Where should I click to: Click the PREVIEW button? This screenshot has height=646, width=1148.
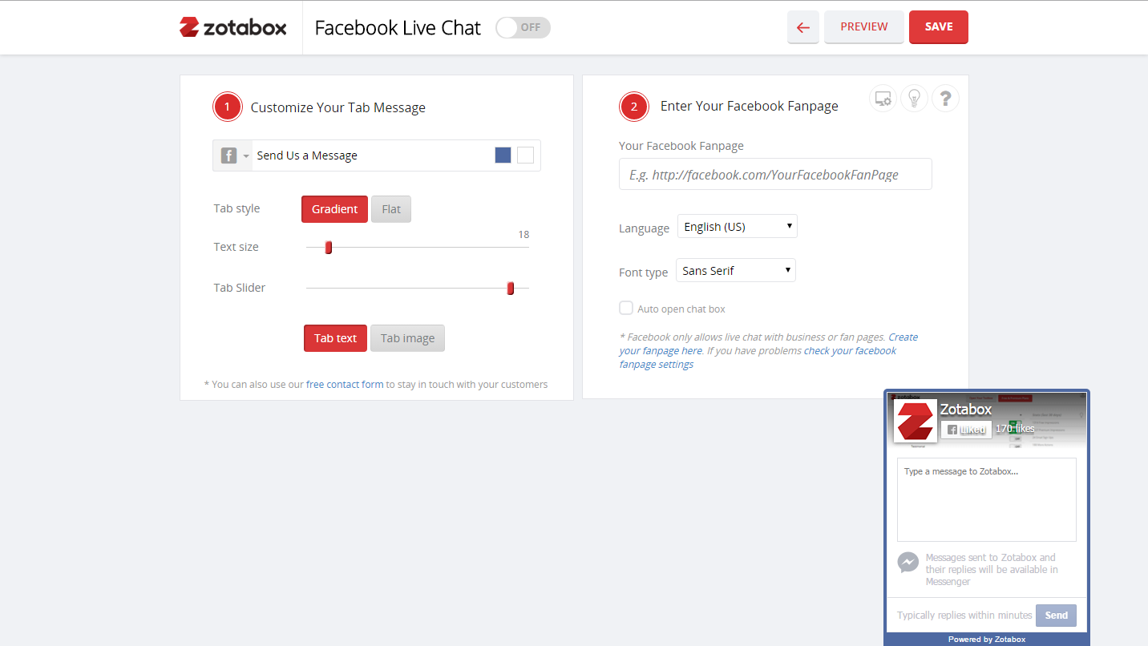864,27
